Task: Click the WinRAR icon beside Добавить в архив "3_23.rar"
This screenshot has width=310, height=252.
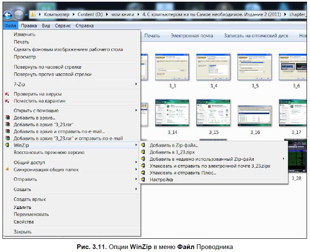Action: (x=8, y=125)
